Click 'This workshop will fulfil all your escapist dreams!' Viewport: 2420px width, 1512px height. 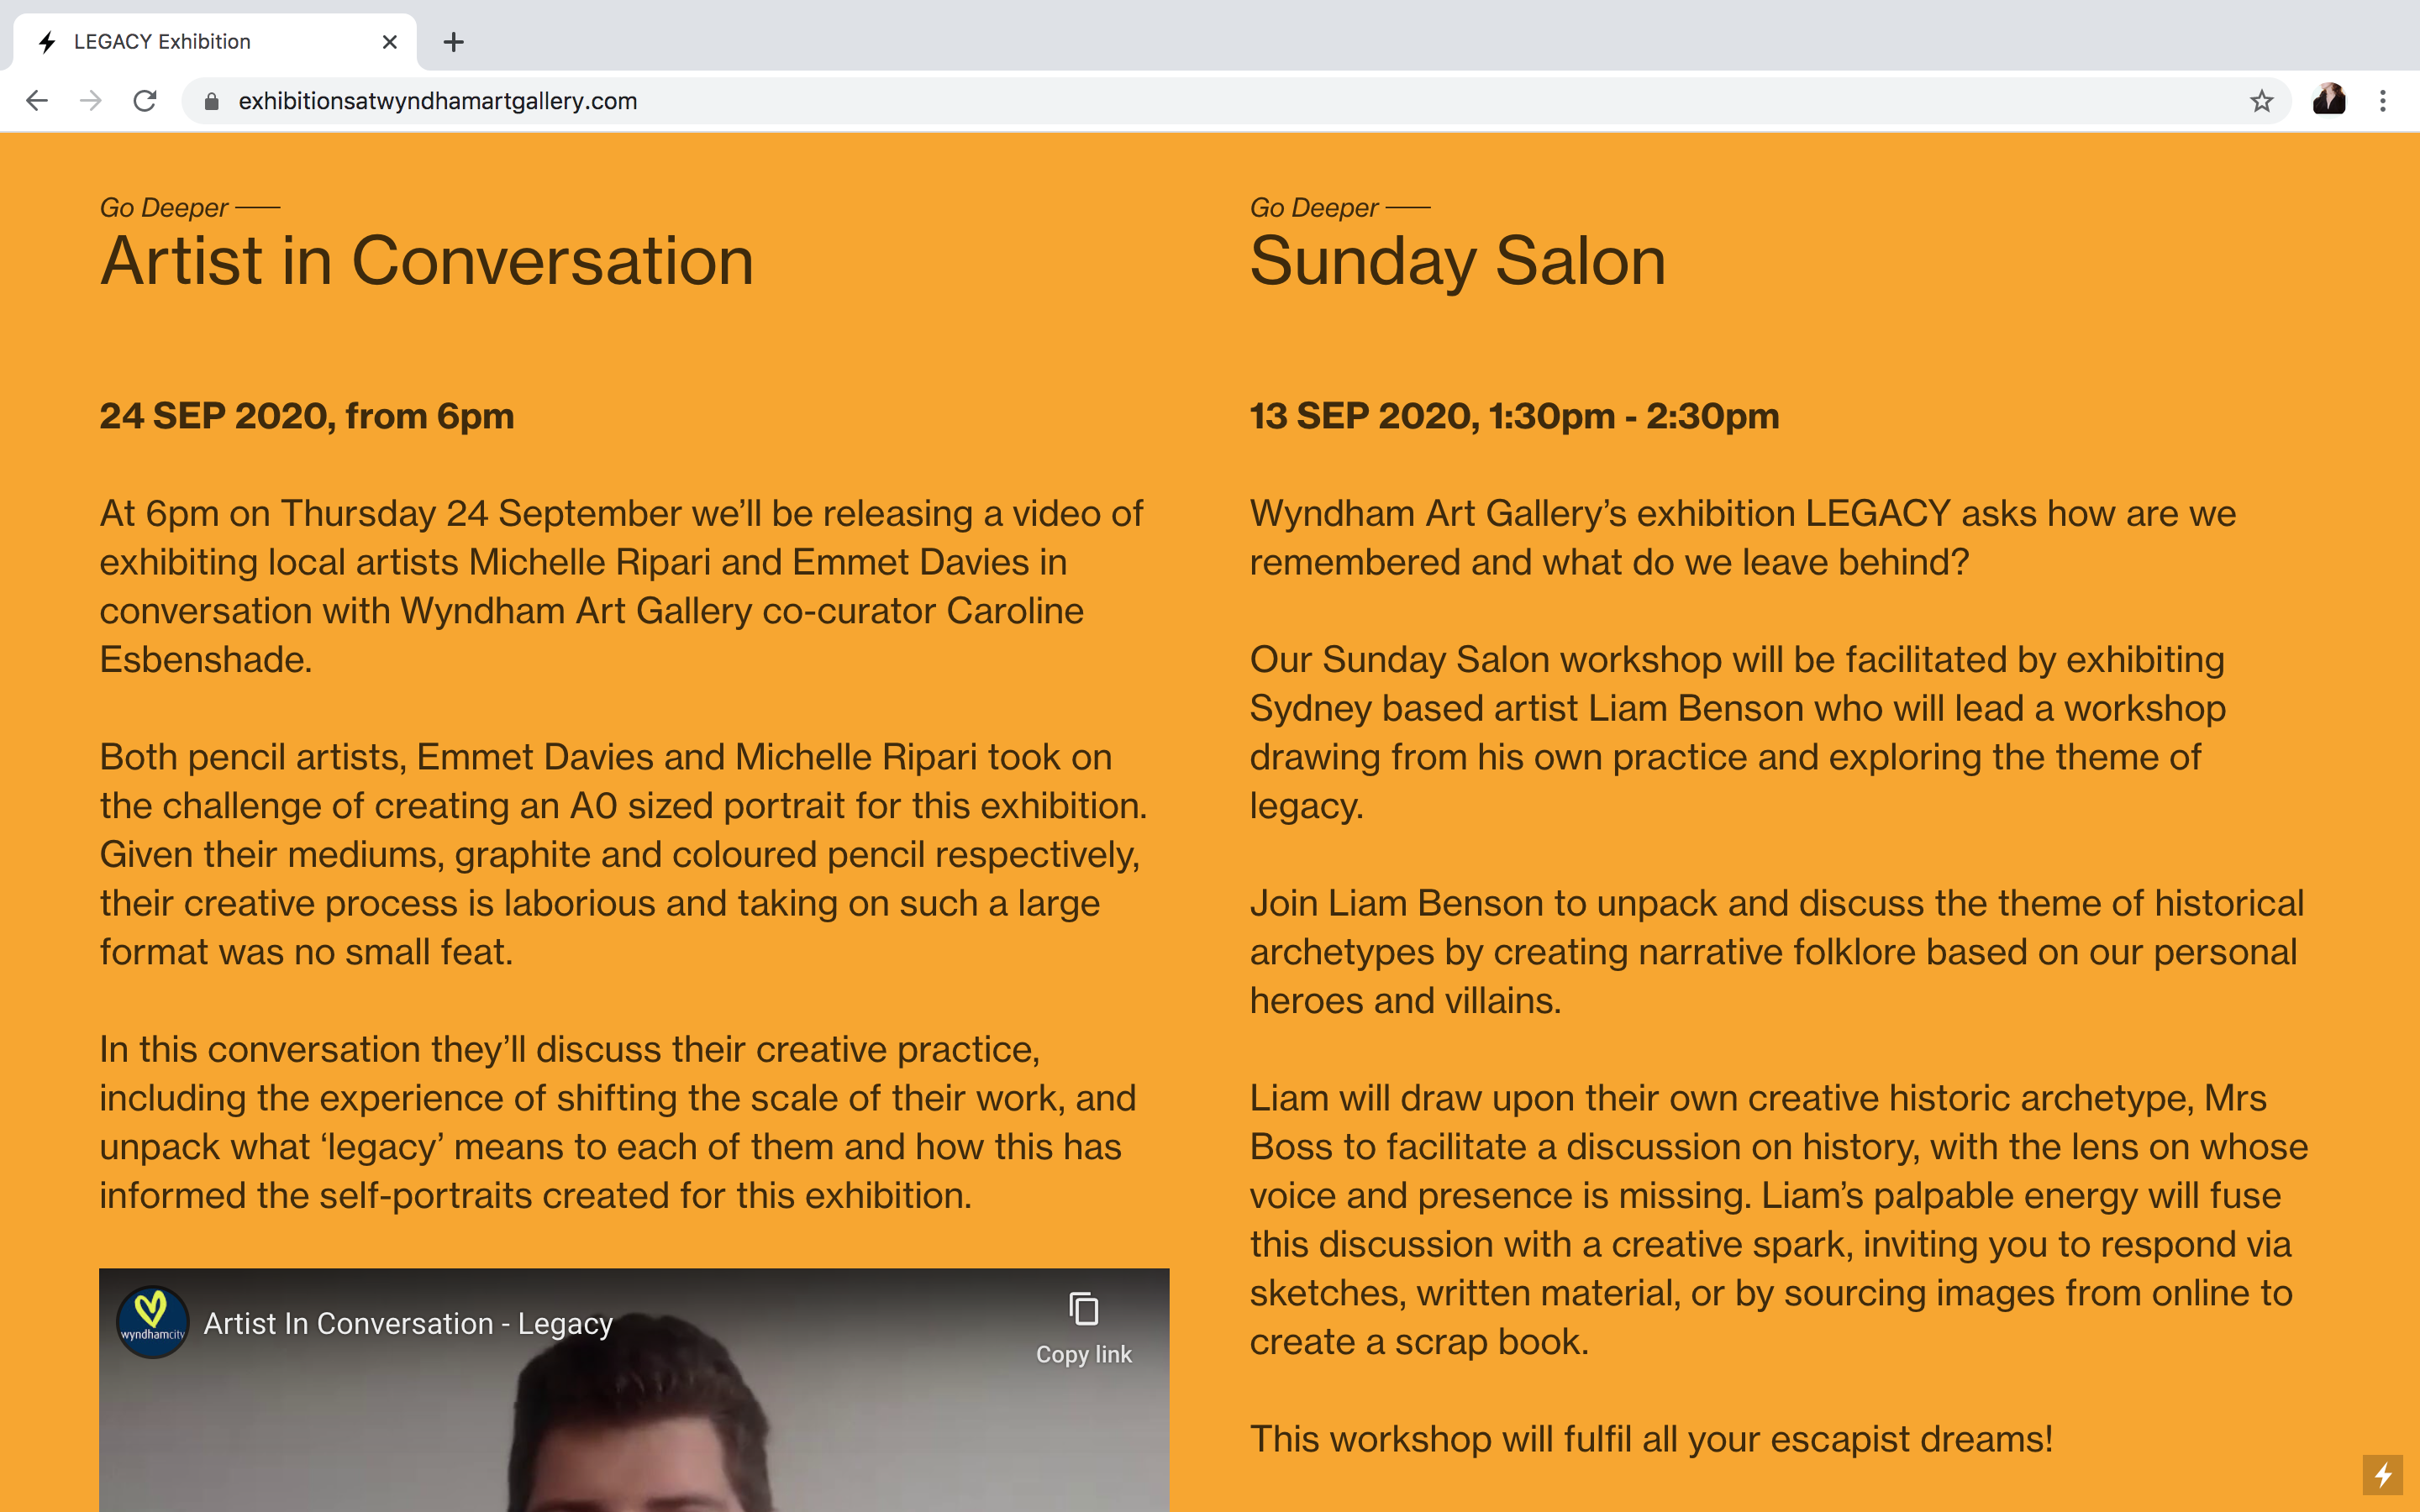[1651, 1439]
